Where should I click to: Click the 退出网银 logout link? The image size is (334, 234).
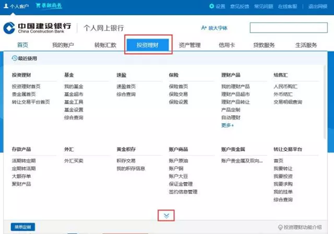[x=318, y=7]
